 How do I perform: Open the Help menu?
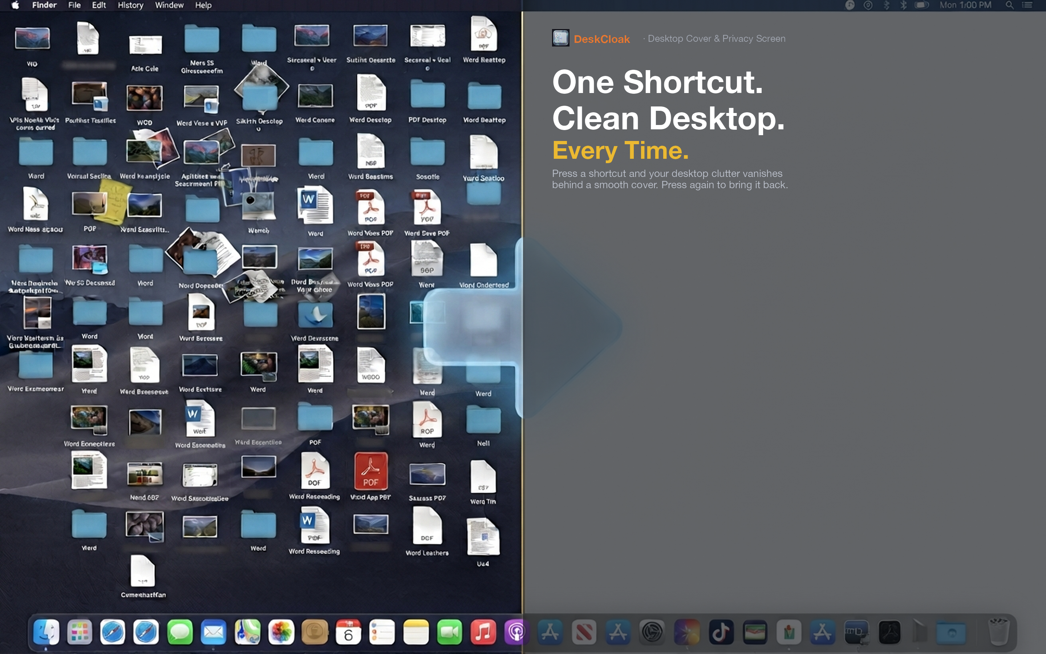click(x=203, y=5)
